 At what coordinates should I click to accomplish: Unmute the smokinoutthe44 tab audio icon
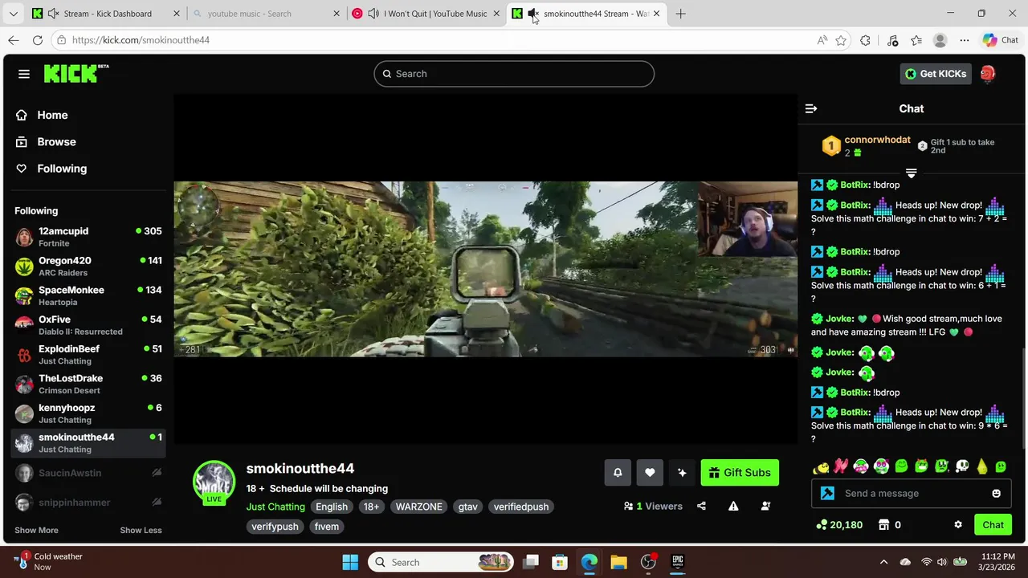tap(533, 14)
